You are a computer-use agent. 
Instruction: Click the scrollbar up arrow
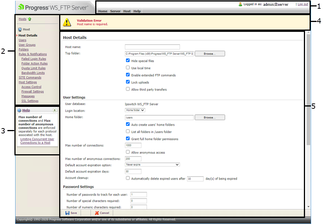coord(308,33)
